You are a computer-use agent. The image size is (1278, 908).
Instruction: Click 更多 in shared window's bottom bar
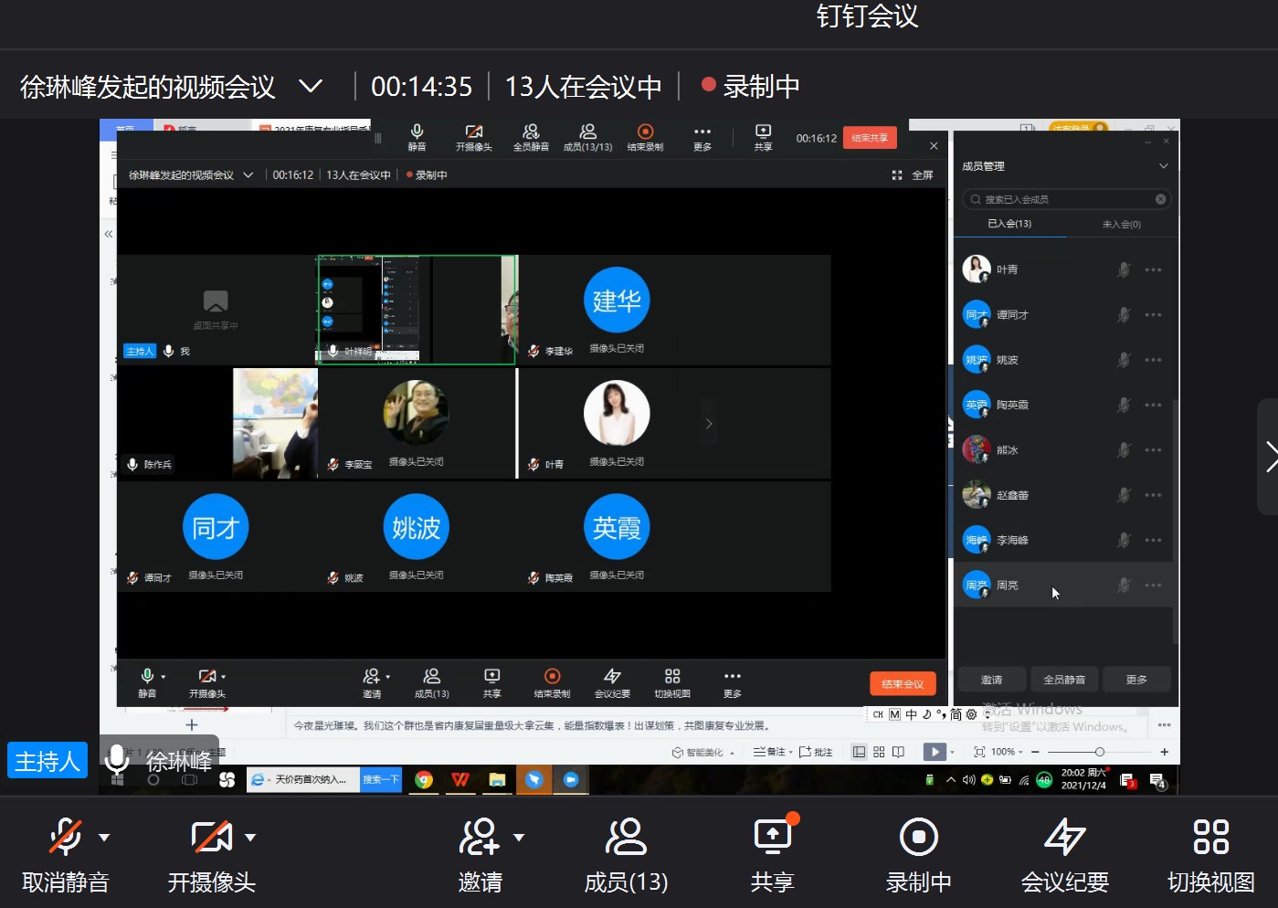pos(733,682)
